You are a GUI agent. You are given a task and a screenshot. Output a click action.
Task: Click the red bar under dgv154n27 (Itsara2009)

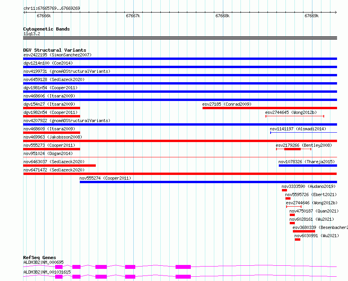coord(52,108)
